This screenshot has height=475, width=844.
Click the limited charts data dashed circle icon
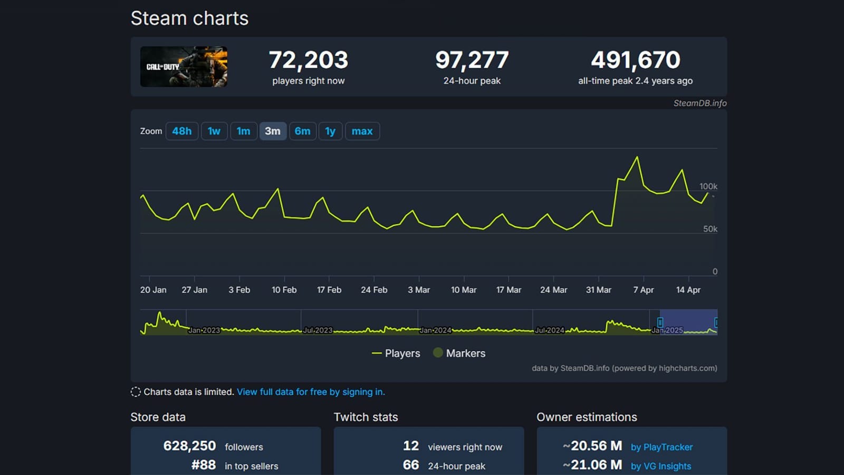[x=136, y=392]
